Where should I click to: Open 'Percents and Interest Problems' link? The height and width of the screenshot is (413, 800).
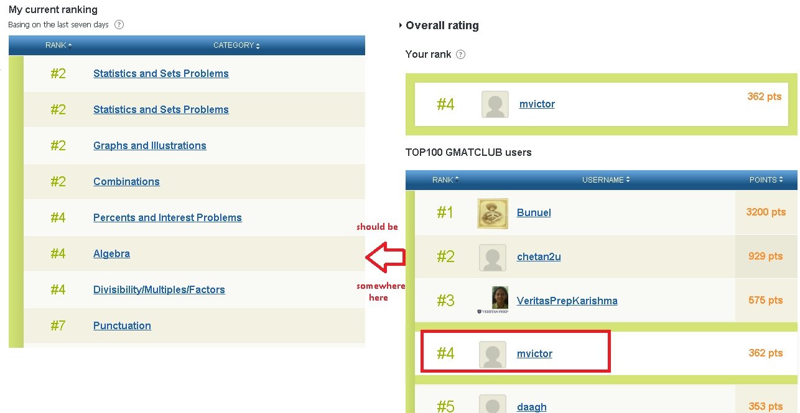tap(167, 218)
